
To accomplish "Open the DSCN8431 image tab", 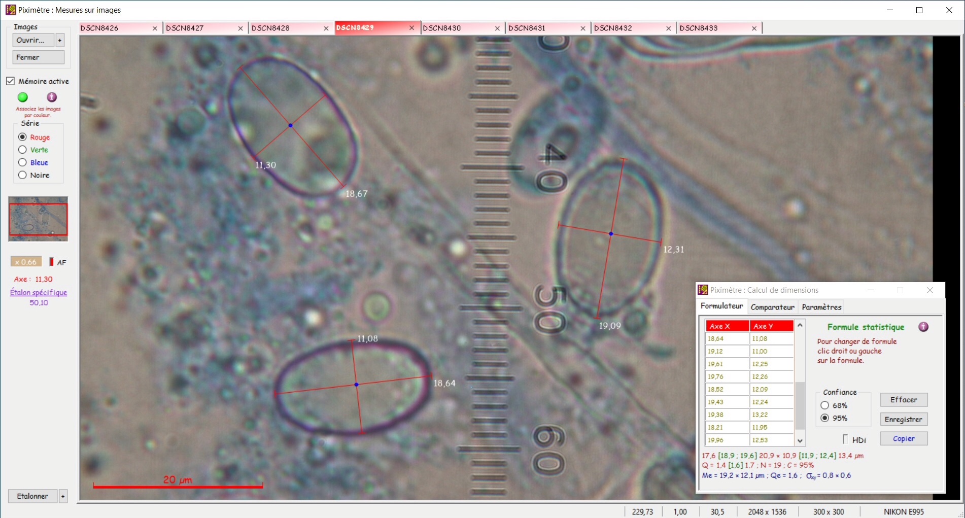I will pyautogui.click(x=541, y=28).
